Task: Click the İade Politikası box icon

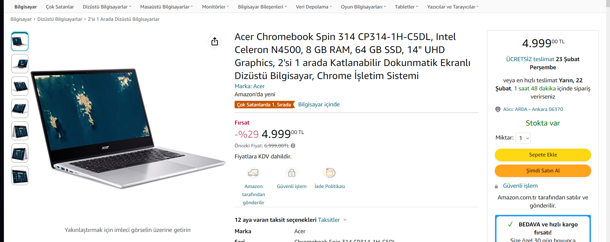Action: coord(330,173)
